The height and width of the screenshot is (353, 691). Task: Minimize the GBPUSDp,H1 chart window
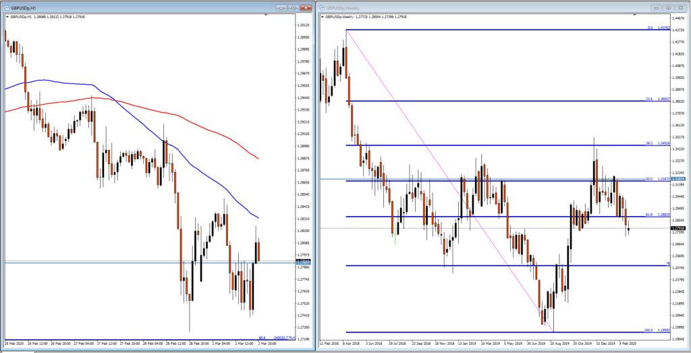click(x=282, y=7)
